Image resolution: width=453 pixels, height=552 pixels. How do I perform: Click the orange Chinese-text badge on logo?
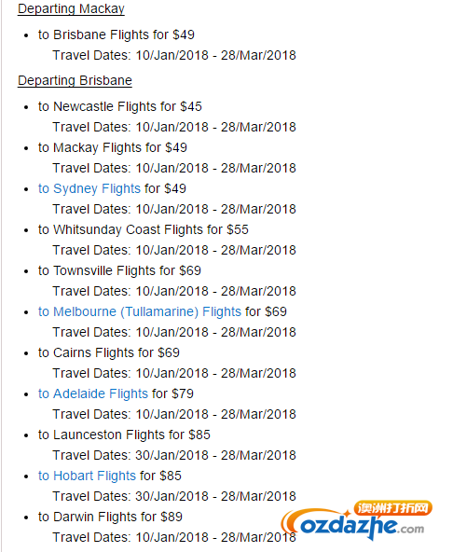click(392, 508)
